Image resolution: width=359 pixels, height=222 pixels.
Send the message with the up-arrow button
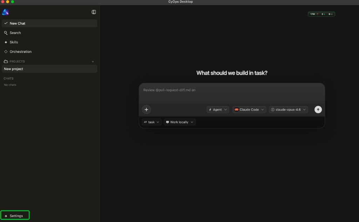pos(318,110)
